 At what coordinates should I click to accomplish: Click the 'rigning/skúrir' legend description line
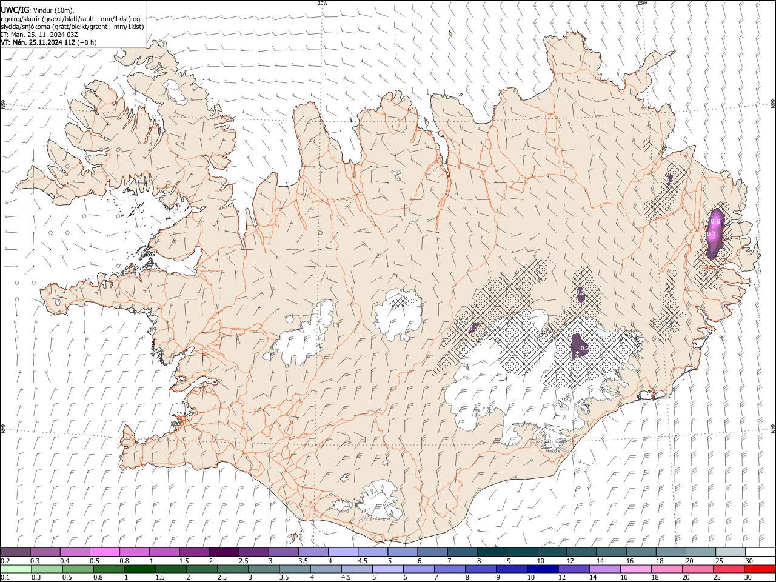(x=70, y=19)
